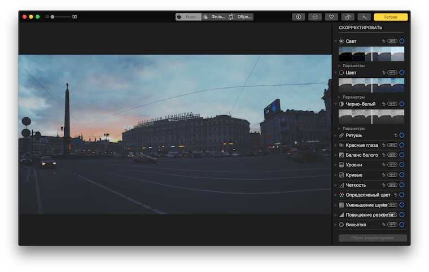
Task: Toggle the Черно-белый adjustment circle
Action: [x=402, y=104]
